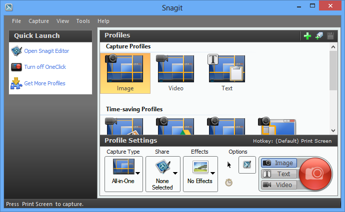
Task: Click the Time-saving Profiles heading
Action: tap(134, 109)
